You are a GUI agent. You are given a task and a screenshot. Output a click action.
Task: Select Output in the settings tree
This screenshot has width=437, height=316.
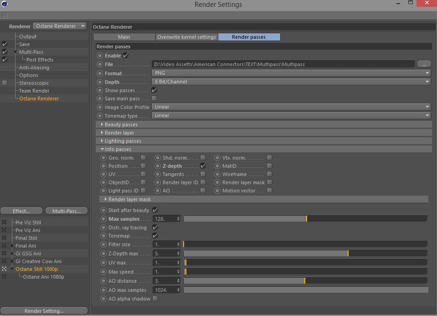pos(28,36)
